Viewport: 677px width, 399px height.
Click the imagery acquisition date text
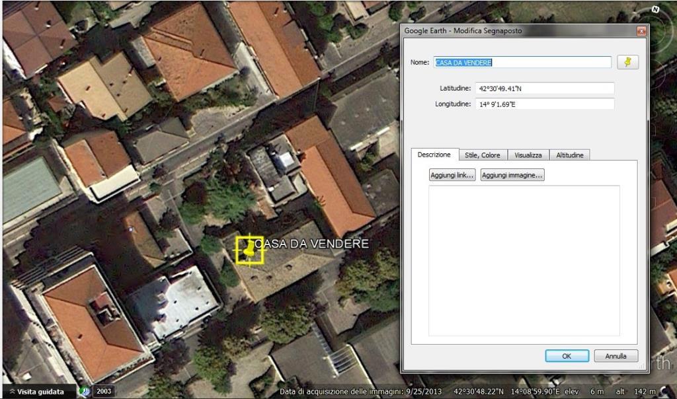(x=360, y=392)
